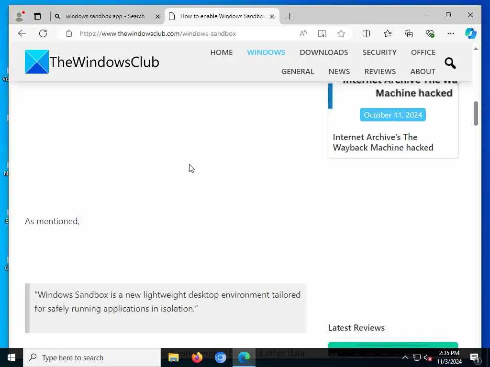The image size is (490, 367).
Task: Switch to the windows sandbox app Search tab
Action: click(105, 16)
